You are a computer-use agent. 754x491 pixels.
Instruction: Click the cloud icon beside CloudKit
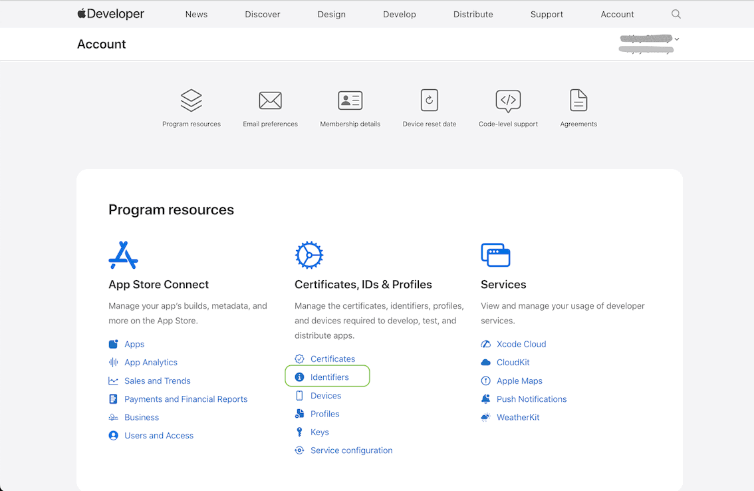pyautogui.click(x=485, y=363)
